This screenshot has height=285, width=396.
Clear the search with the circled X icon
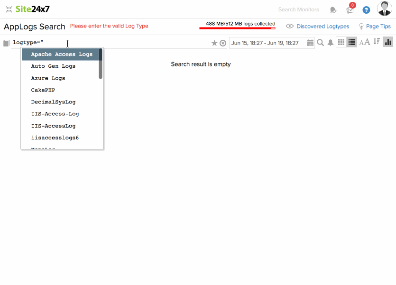point(222,42)
